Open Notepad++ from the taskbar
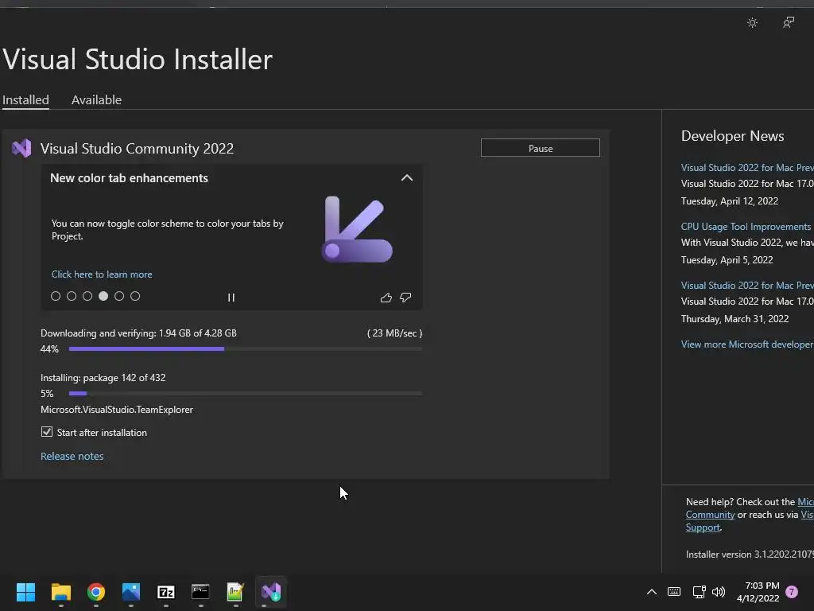 coord(235,592)
